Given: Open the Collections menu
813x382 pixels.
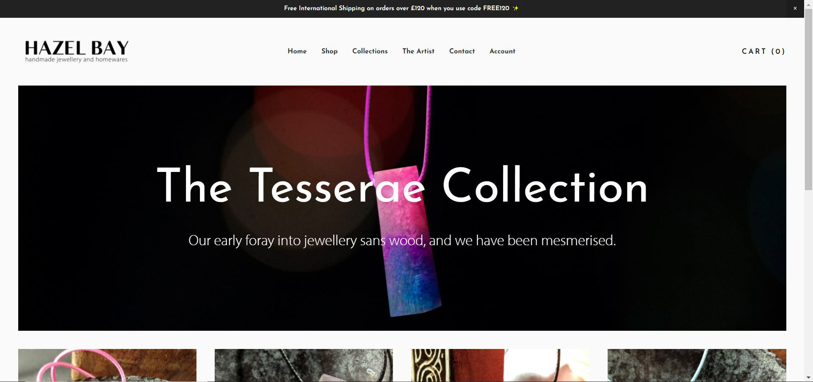Looking at the screenshot, I should [x=370, y=51].
